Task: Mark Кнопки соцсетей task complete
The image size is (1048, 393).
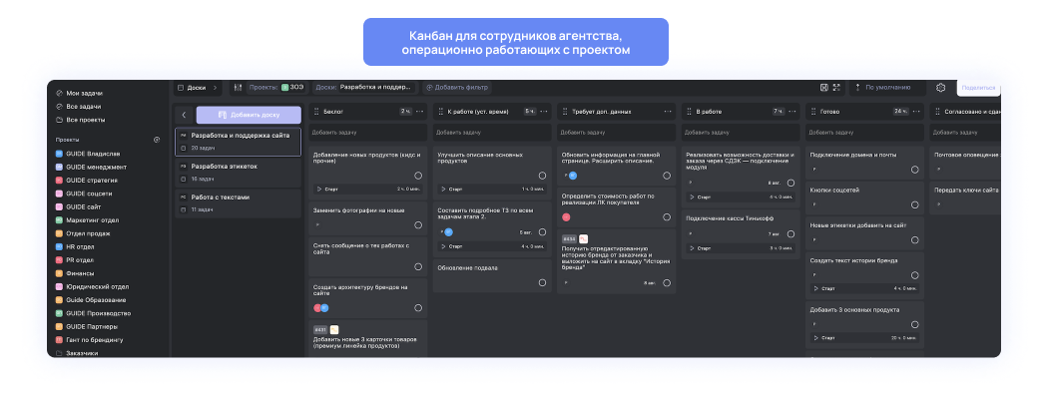Action: pyautogui.click(x=915, y=205)
